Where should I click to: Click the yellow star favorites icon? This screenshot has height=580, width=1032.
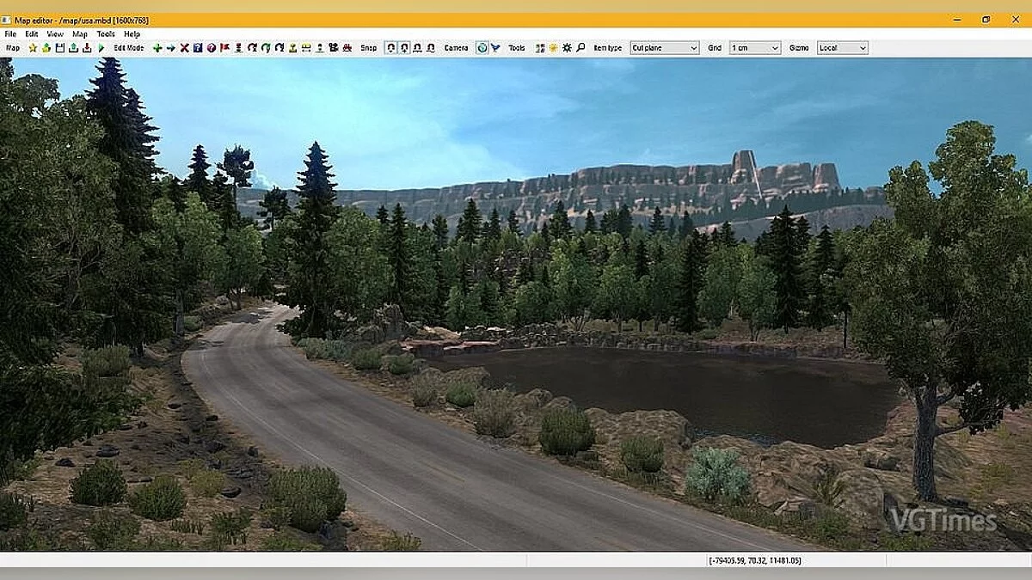coord(32,48)
